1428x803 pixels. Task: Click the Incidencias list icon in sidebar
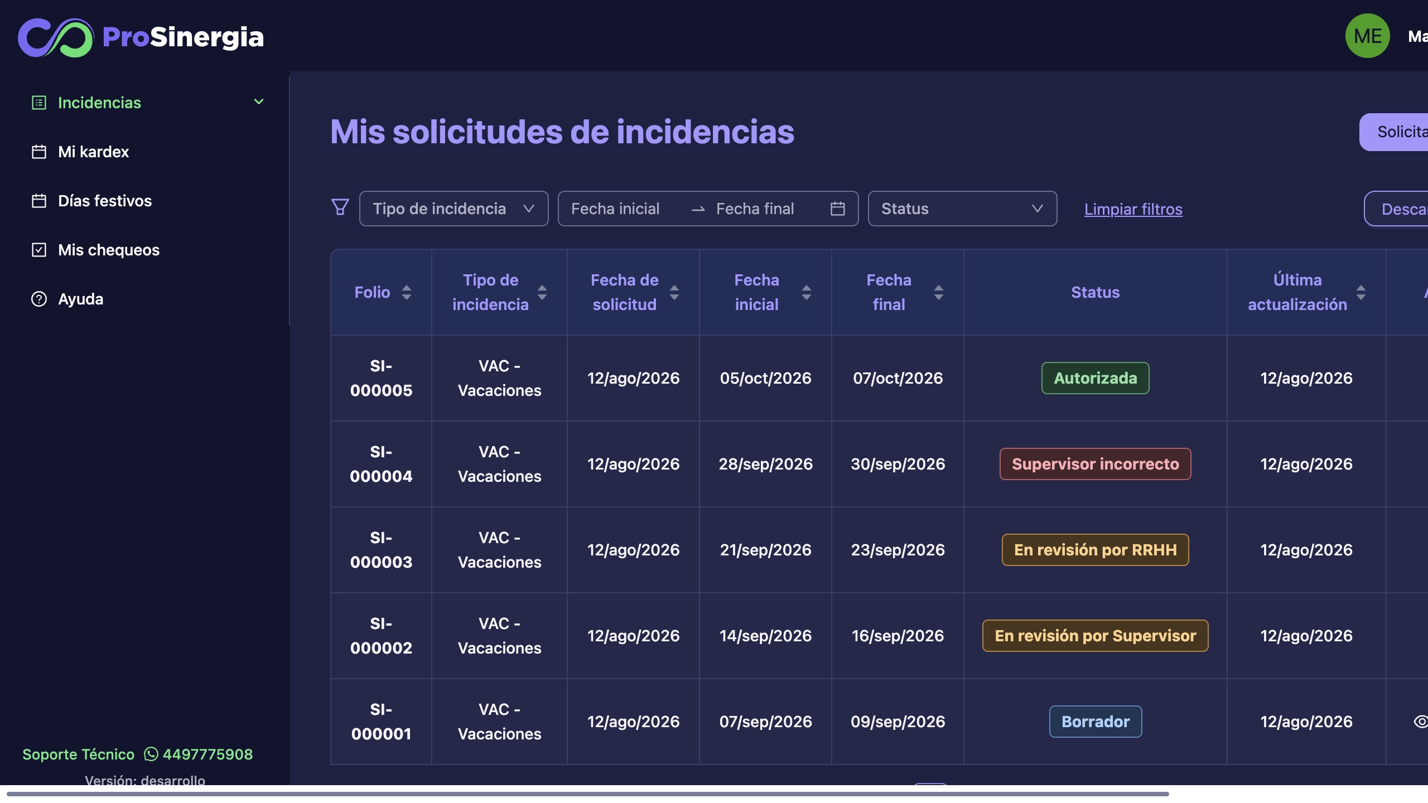39,103
